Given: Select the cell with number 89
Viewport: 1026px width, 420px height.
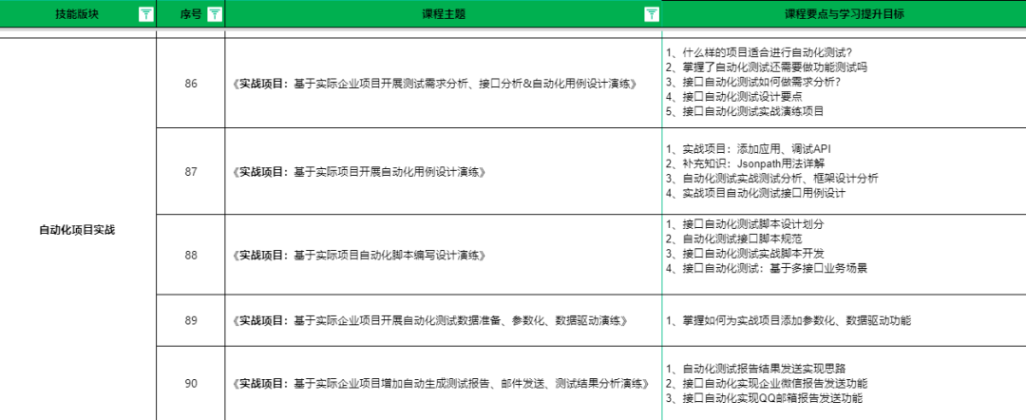Looking at the screenshot, I should 191,320.
